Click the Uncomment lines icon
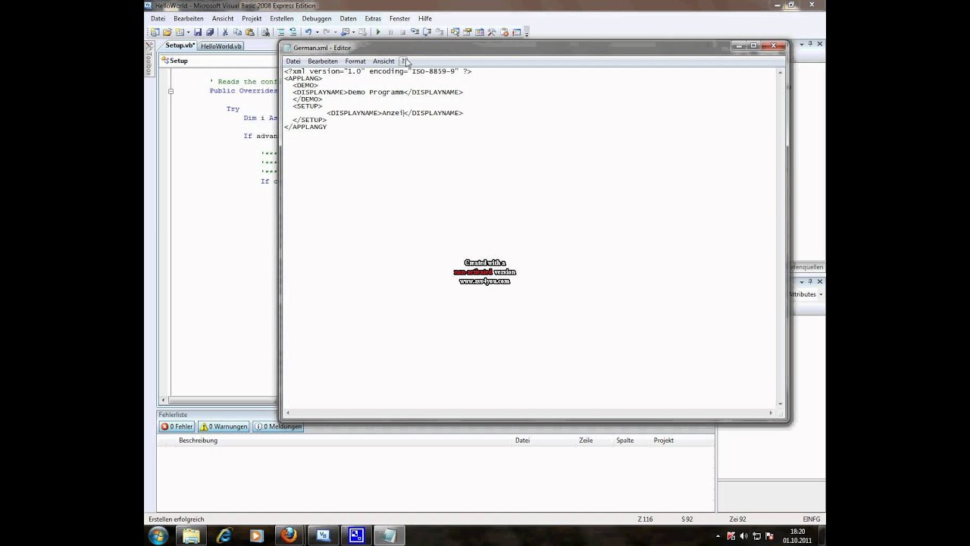The image size is (970, 546). coord(293,32)
